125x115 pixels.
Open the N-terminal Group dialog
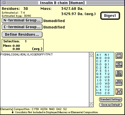(22, 20)
